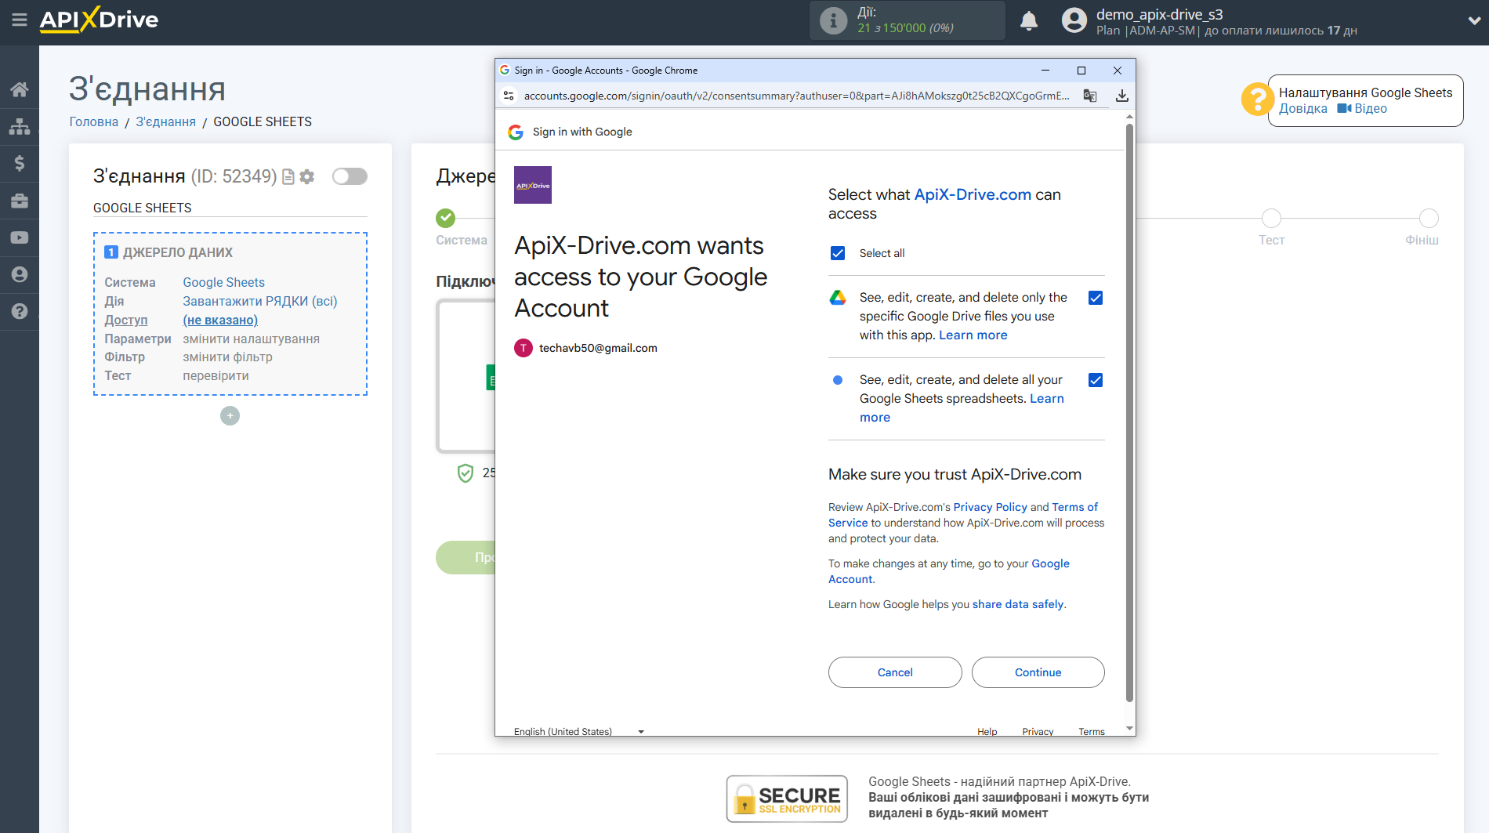Screen dimensions: 1489x833
Task: Click the translate page icon in address bar
Action: (x=1089, y=96)
